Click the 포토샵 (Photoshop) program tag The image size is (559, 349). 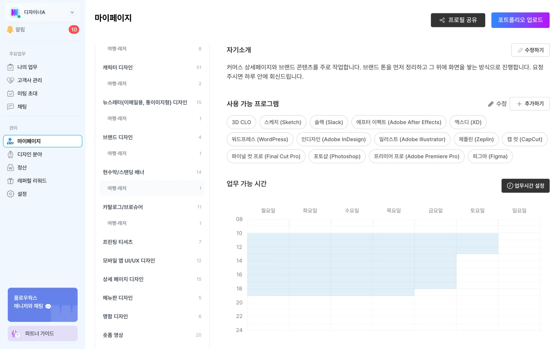click(337, 156)
